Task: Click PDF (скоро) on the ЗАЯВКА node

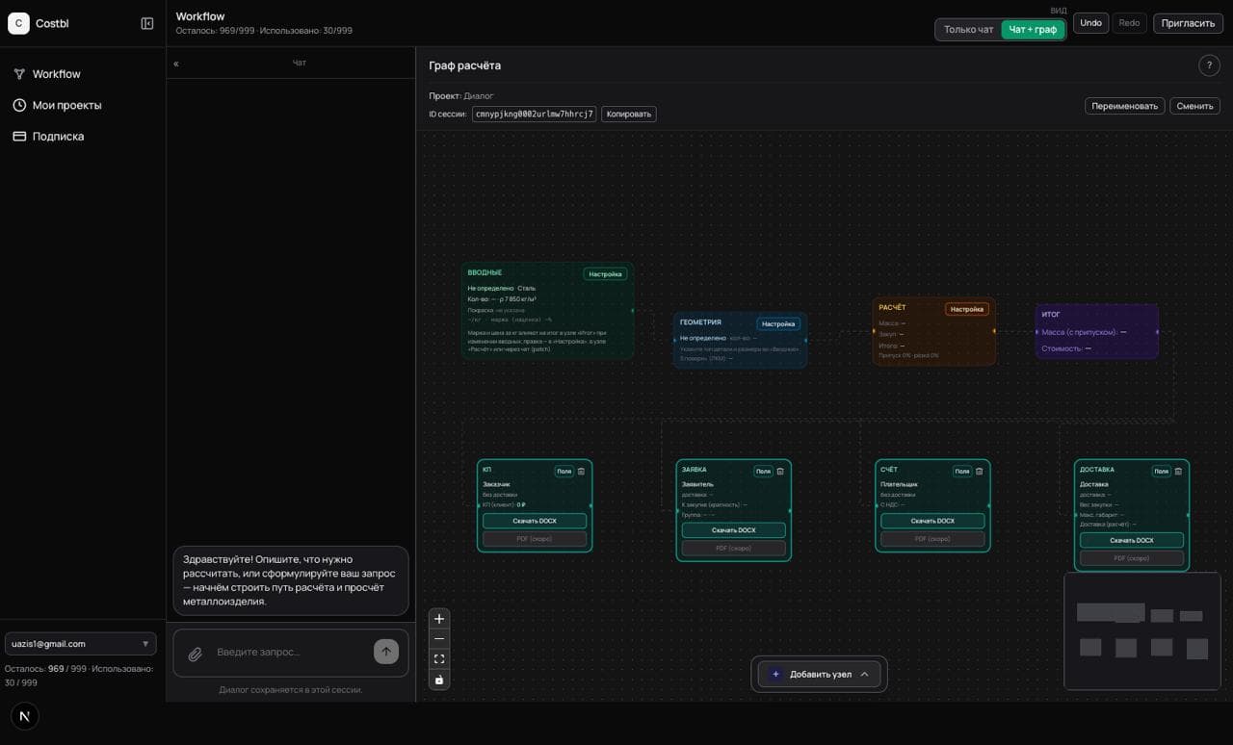Action: 734,549
